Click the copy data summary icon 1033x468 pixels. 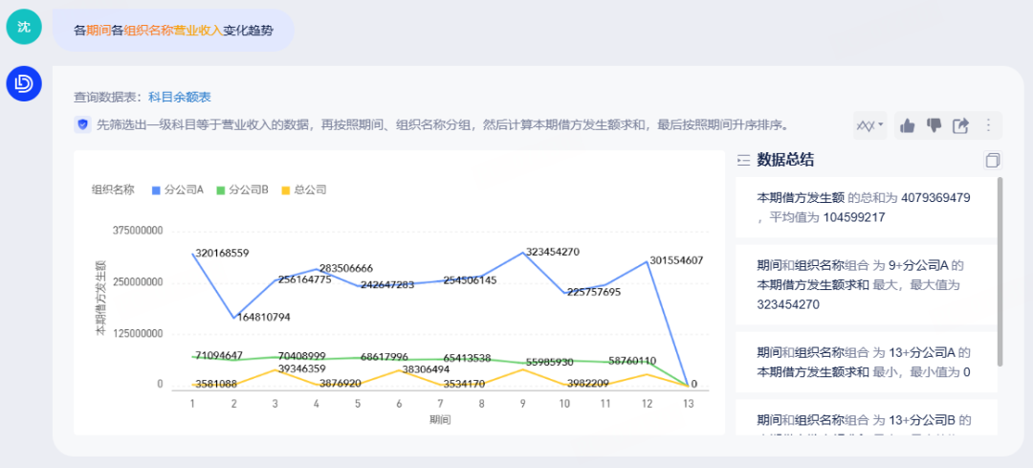click(992, 160)
